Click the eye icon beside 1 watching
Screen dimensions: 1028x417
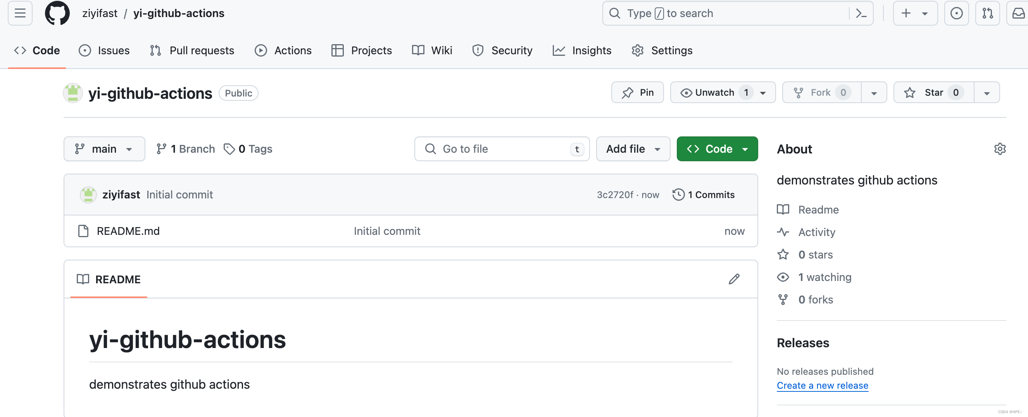click(783, 277)
